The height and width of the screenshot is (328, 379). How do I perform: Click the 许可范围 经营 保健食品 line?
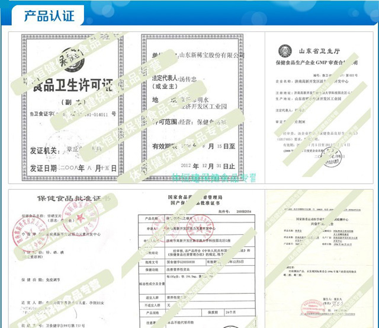click(189, 122)
